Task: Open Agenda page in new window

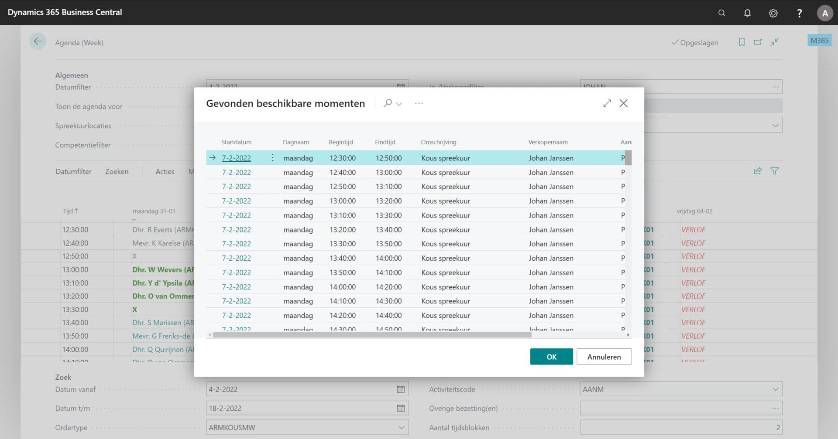Action: (758, 42)
